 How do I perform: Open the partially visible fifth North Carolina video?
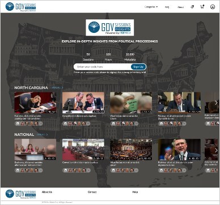(212, 103)
